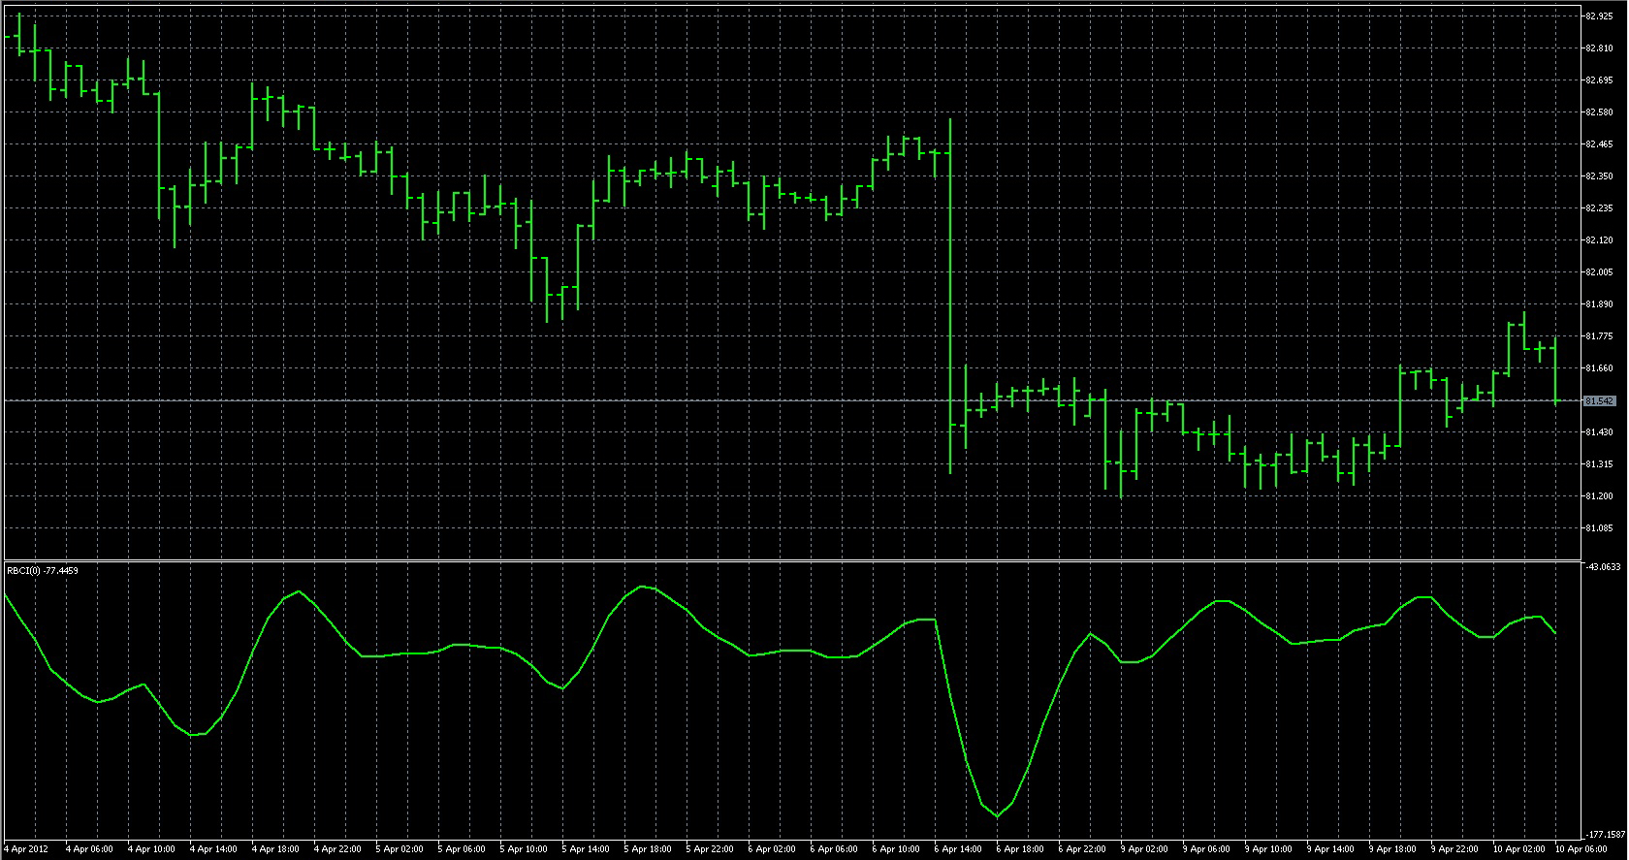This screenshot has width=1629, height=860.
Task: Click the 6 Apr 10:00 time label
Action: point(896,849)
